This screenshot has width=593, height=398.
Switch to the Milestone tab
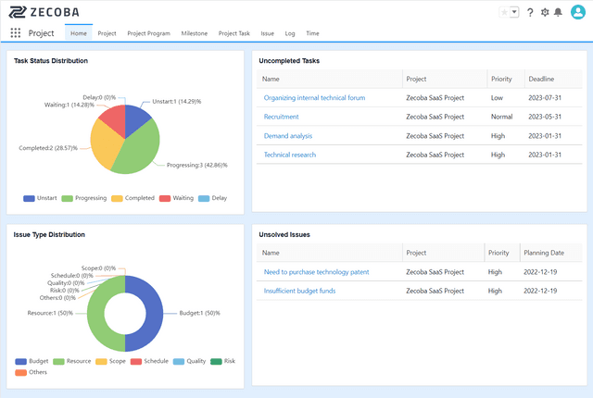click(195, 33)
